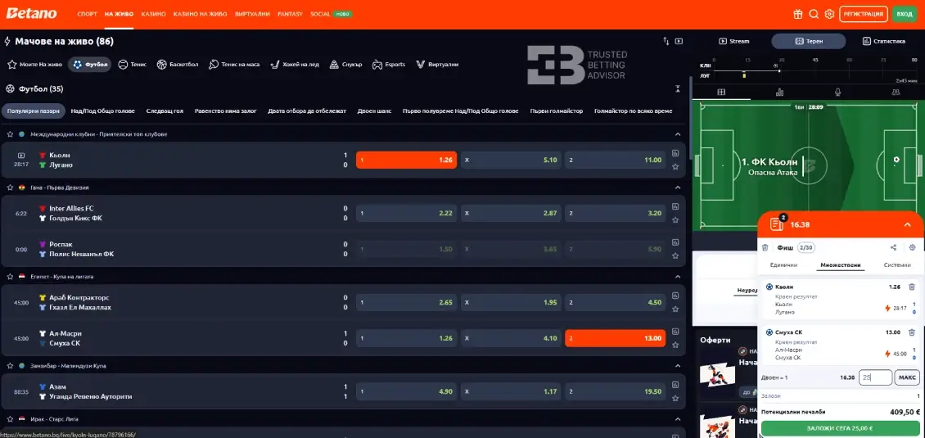Toggle favorite star for Кьолн match

tap(675, 166)
